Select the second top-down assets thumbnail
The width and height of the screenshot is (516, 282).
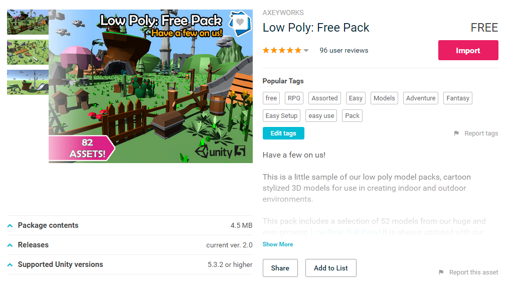click(28, 52)
